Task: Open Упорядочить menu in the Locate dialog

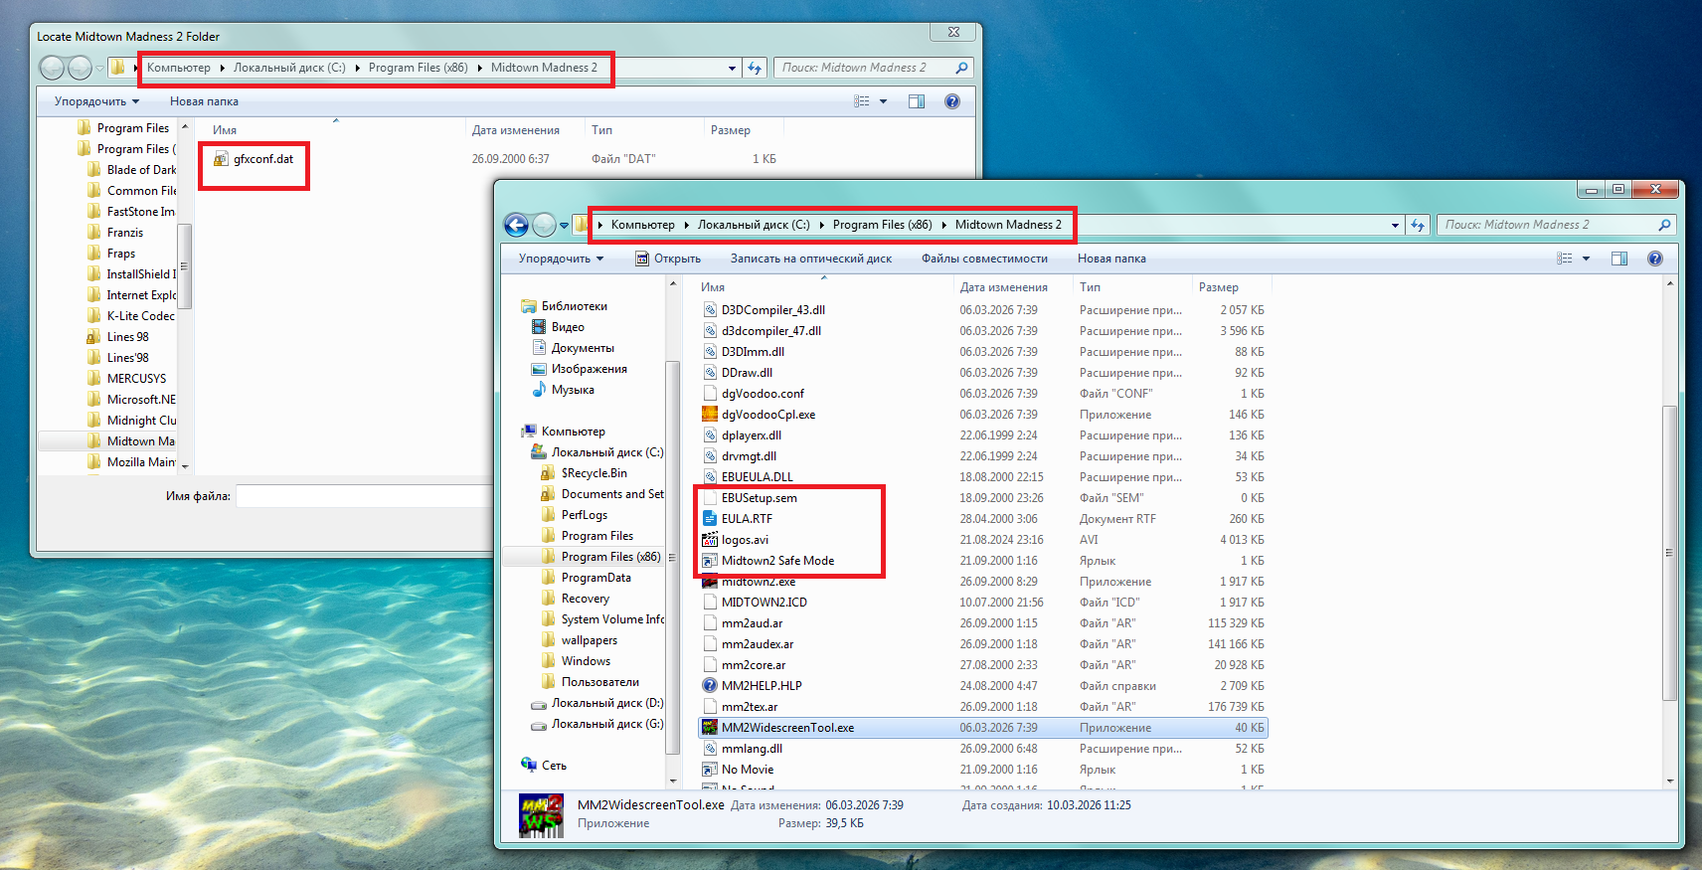Action: click(x=96, y=101)
